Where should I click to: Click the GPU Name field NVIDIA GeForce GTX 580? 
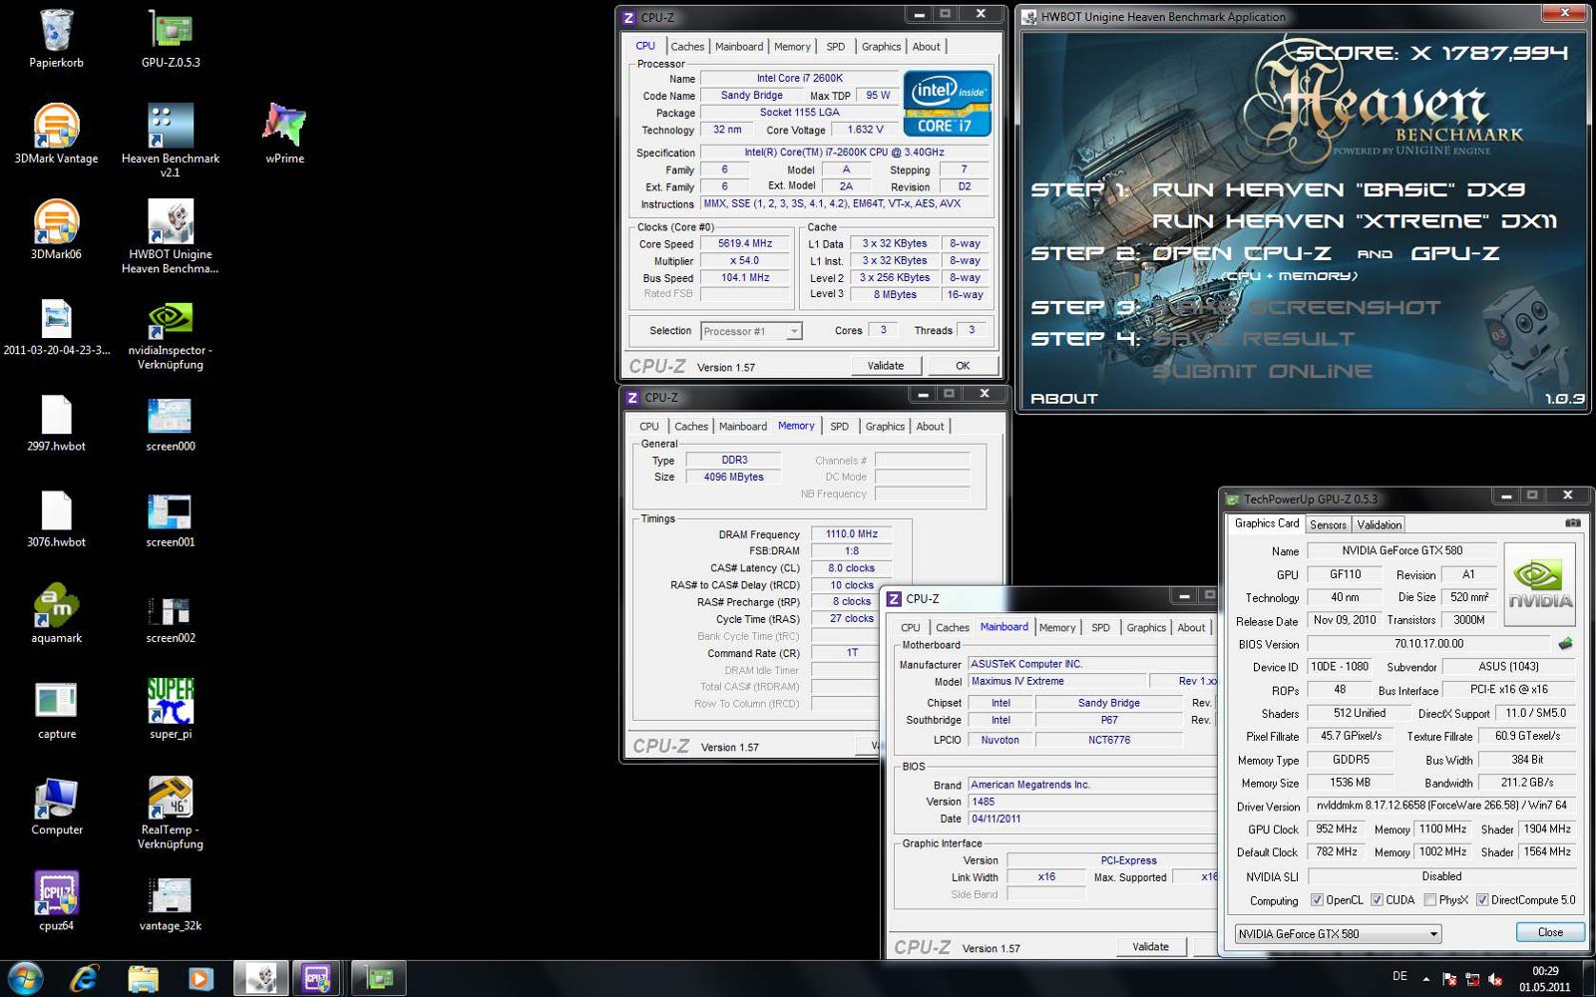(1401, 550)
